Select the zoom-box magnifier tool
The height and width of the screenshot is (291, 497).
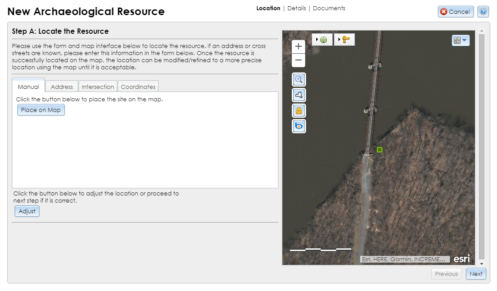click(x=298, y=80)
